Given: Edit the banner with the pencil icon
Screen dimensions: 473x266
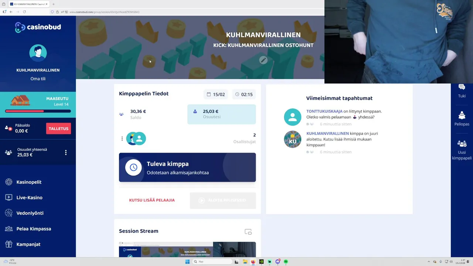Looking at the screenshot, I should pos(263,60).
